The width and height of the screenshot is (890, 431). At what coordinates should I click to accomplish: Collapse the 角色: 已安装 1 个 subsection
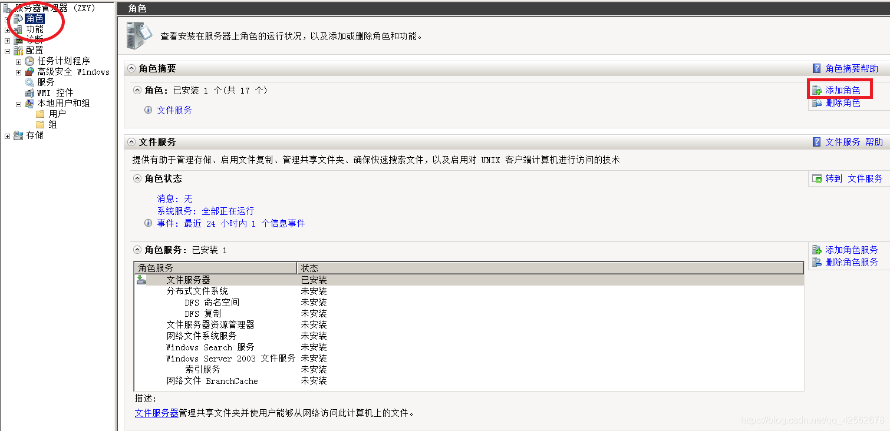[137, 90]
